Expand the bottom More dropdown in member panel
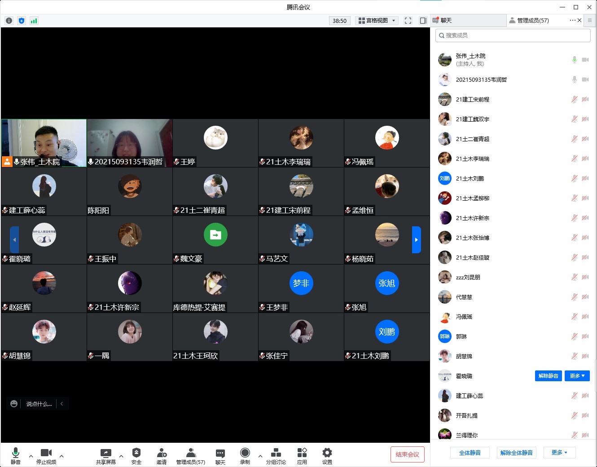Image resolution: width=597 pixels, height=467 pixels. [x=559, y=453]
